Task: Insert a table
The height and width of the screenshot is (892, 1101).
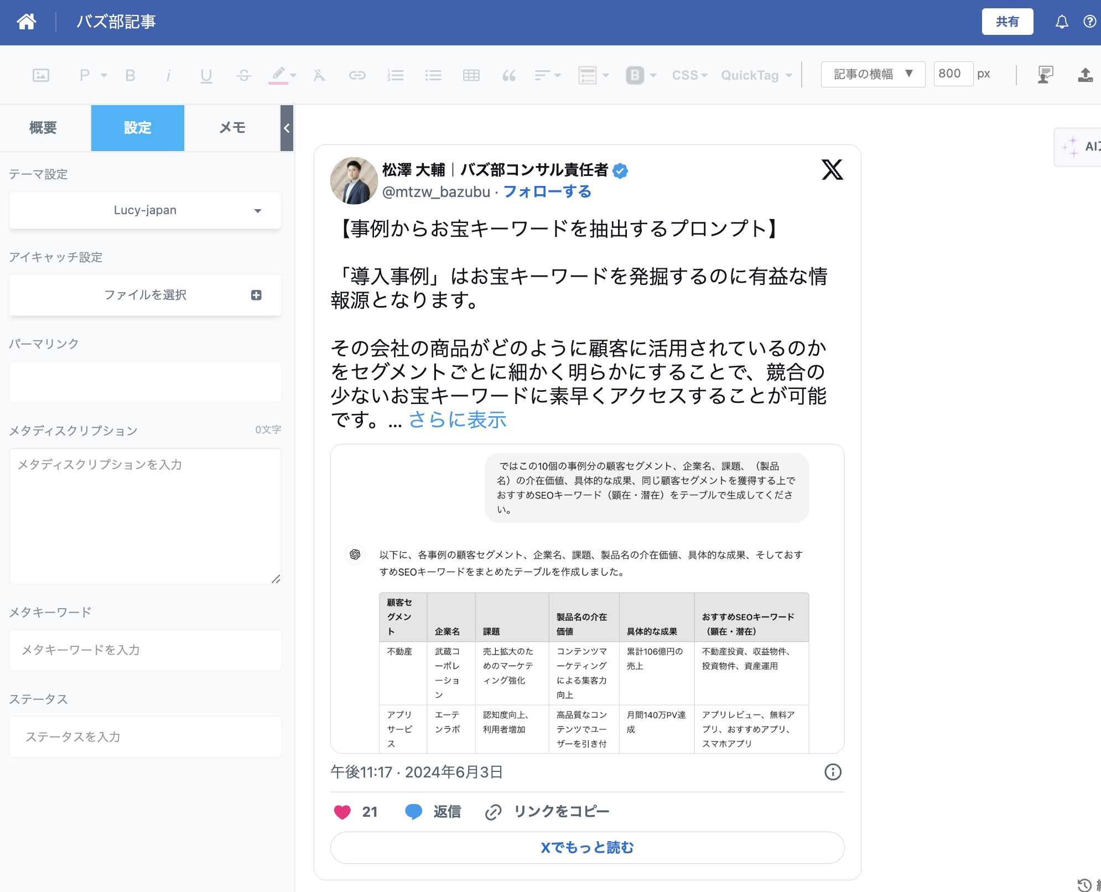Action: click(471, 75)
